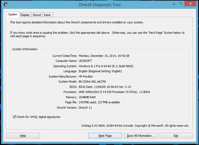The width and height of the screenshot is (199, 145).
Task: Click computer name LEGINOFT
Action: [x=85, y=61]
